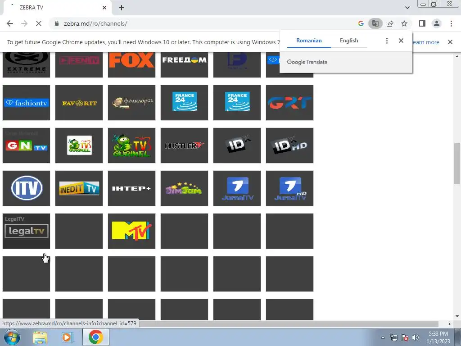Open the GN TV channel tile

click(x=26, y=146)
